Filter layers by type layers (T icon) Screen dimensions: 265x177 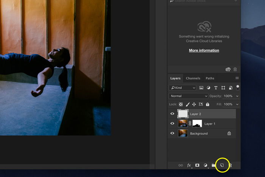(216, 88)
